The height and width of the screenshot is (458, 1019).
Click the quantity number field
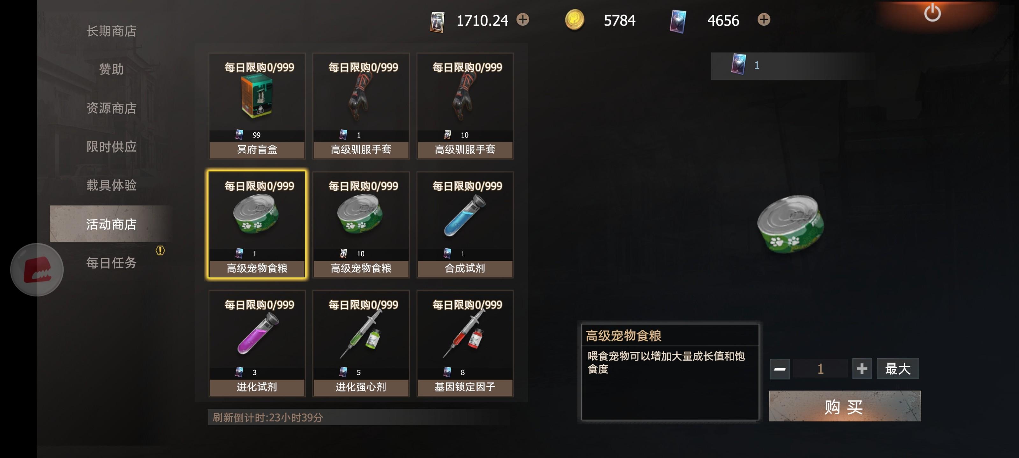pyautogui.click(x=820, y=369)
